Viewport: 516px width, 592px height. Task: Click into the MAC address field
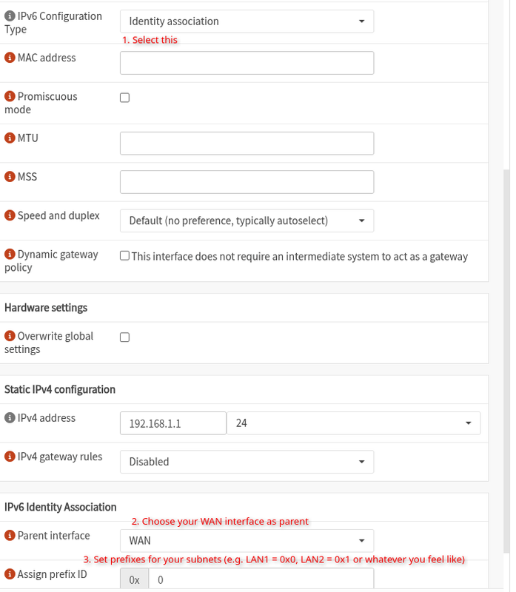[x=247, y=63]
